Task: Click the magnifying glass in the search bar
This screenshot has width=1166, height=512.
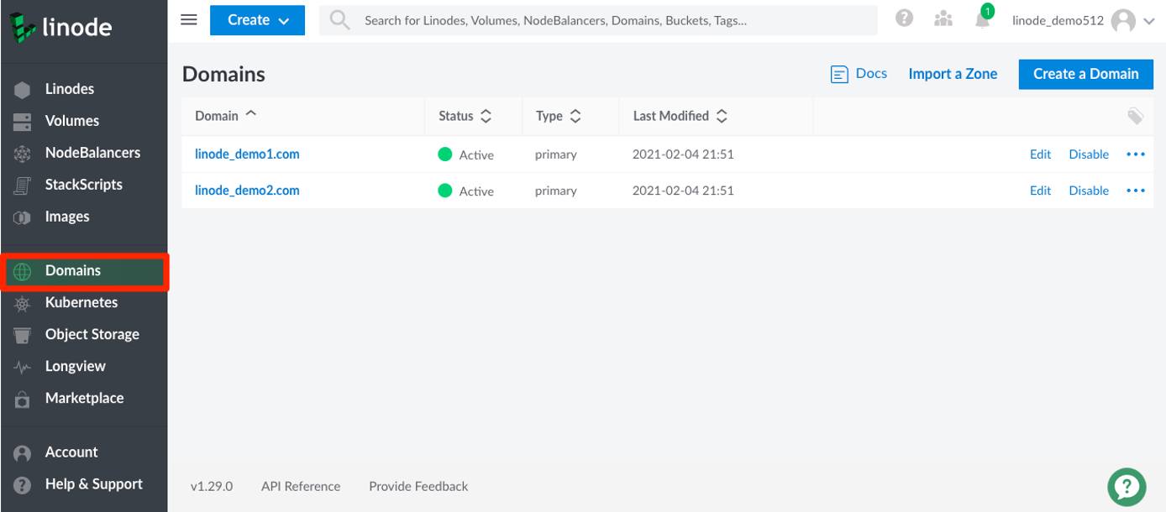Action: pos(339,19)
